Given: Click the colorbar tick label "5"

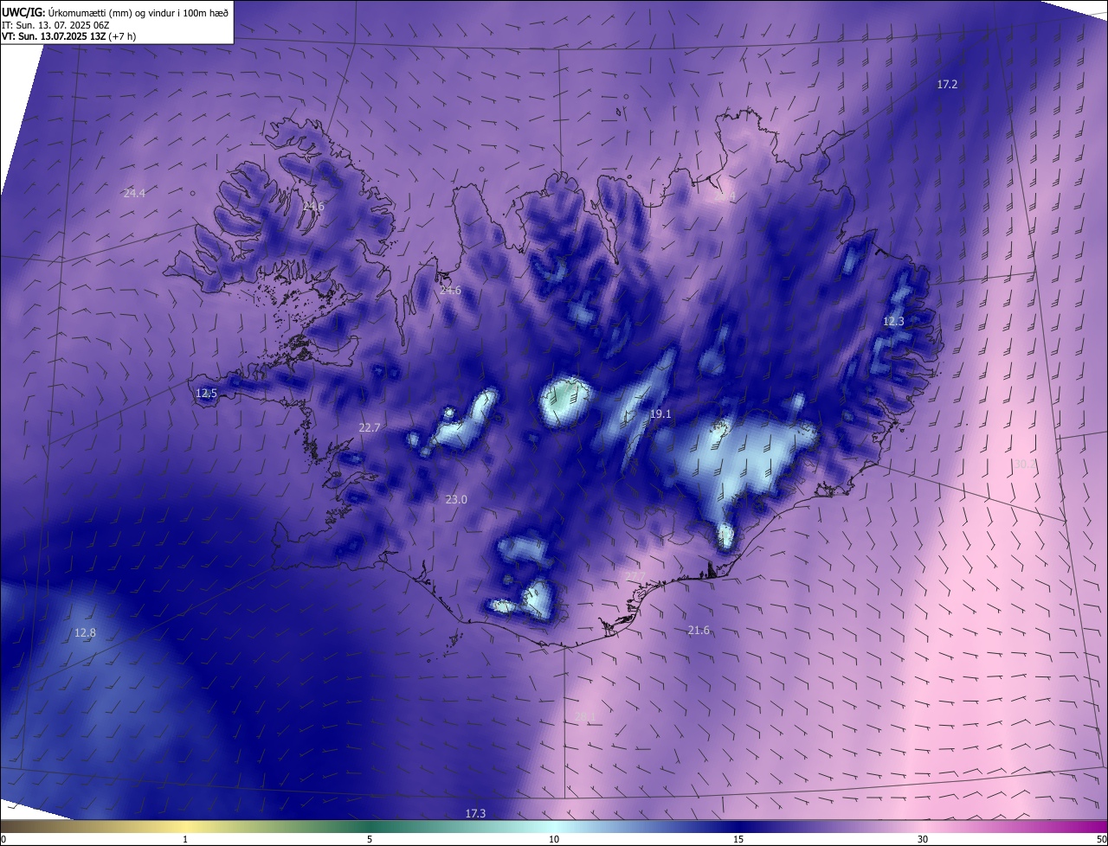Looking at the screenshot, I should [x=370, y=839].
